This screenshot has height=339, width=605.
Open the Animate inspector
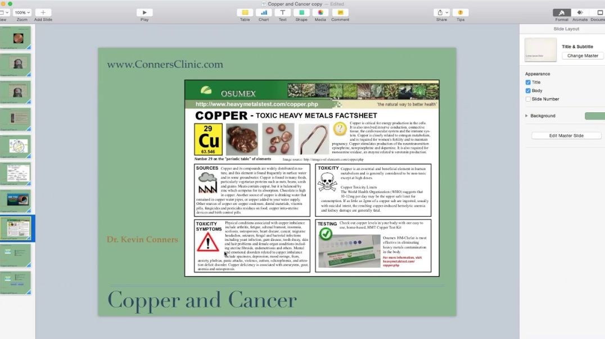pyautogui.click(x=580, y=13)
